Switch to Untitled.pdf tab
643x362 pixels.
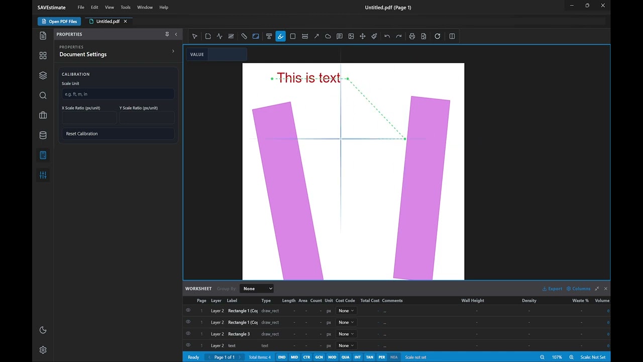(108, 22)
